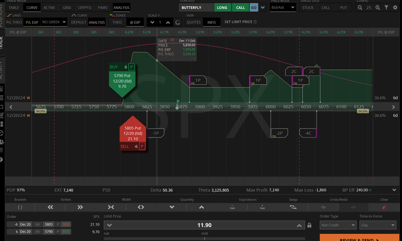Open the Time-in-Force Day dropdown
Screen dimensions: 402x241
(378, 225)
